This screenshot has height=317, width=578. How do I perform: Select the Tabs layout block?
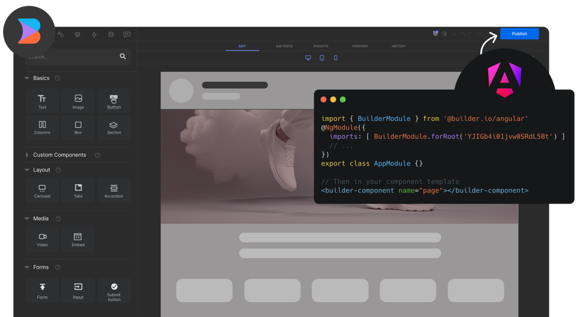78,191
